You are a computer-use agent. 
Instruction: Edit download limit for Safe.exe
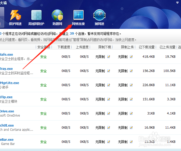[109, 57]
